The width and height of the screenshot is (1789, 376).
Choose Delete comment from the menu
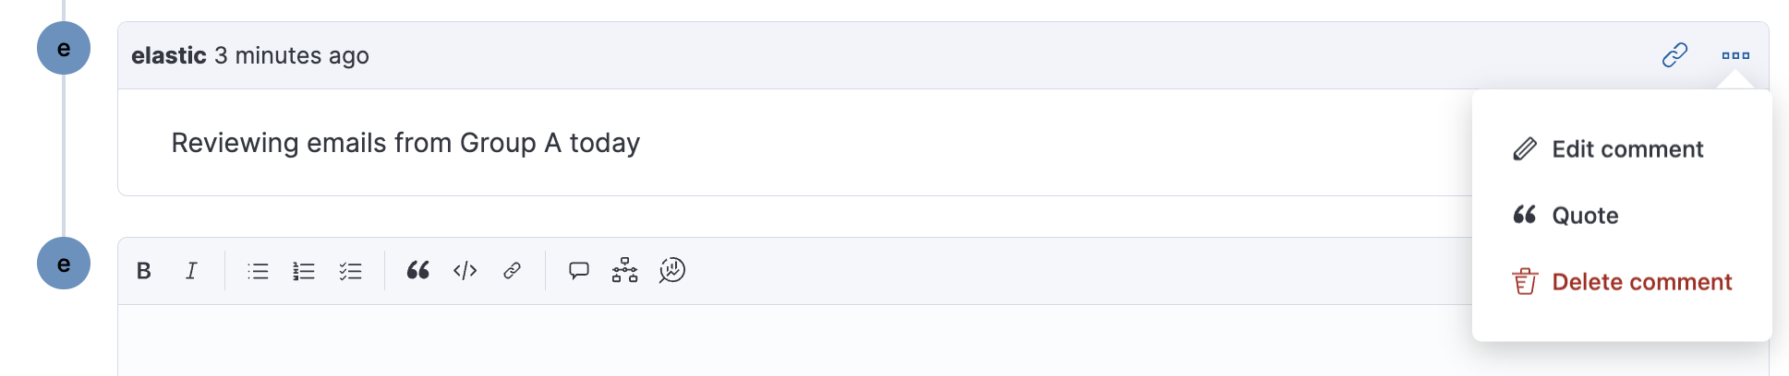pyautogui.click(x=1641, y=282)
